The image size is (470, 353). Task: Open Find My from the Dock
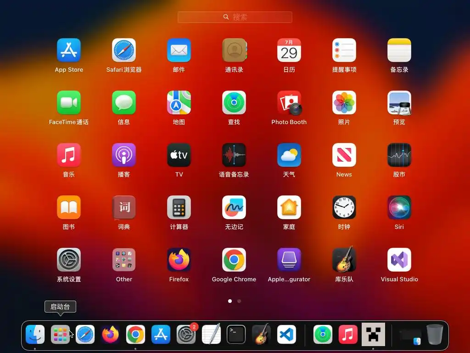323,335
